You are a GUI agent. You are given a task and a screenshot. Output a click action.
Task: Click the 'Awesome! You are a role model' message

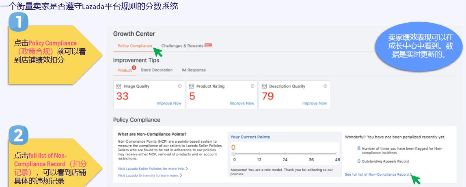pos(282,172)
